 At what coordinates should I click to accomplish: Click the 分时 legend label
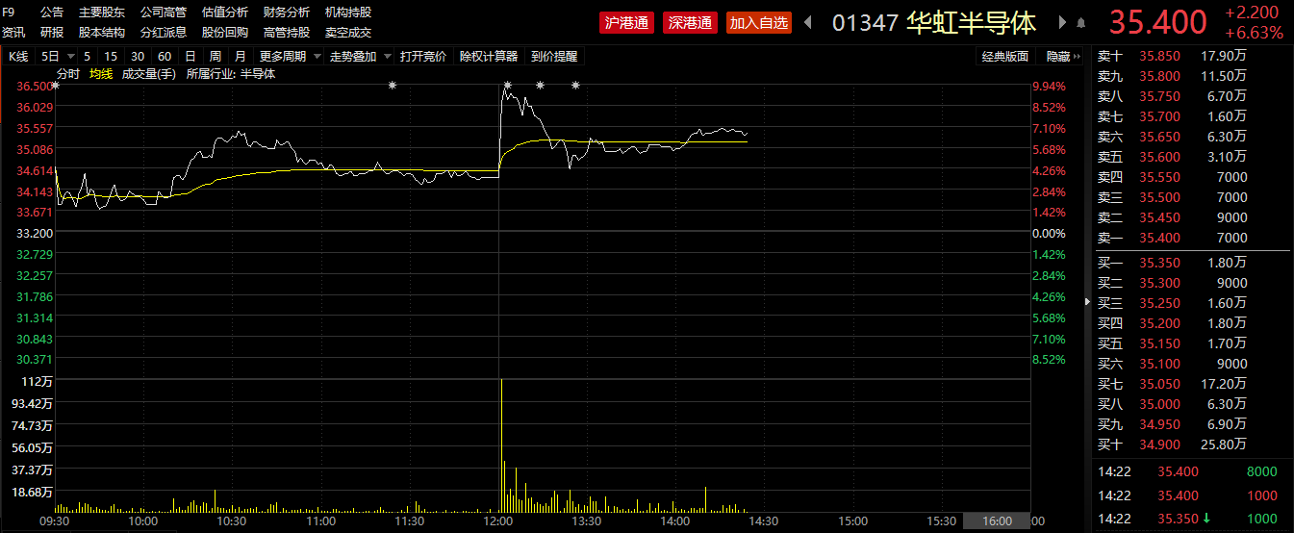68,74
